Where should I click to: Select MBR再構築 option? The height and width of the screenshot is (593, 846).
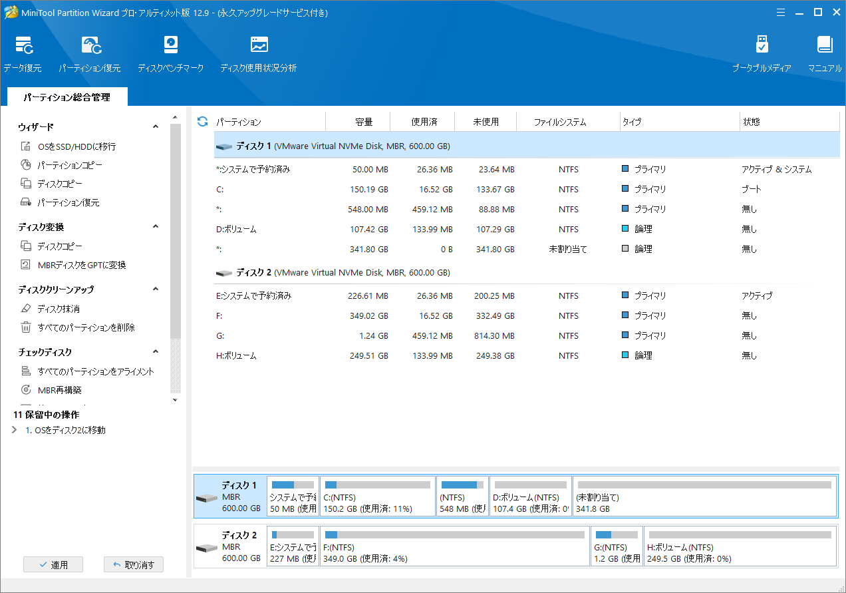[x=51, y=390]
